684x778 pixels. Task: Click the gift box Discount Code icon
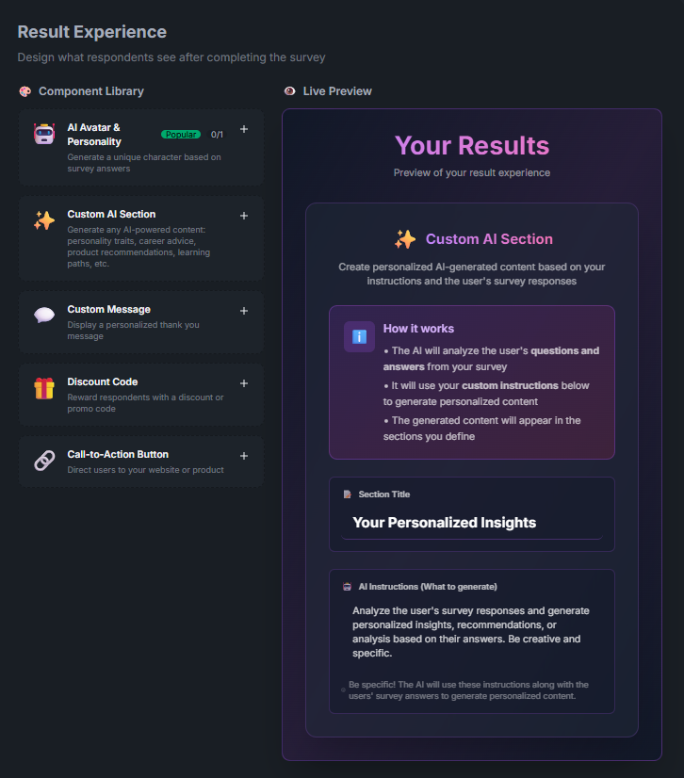[44, 388]
